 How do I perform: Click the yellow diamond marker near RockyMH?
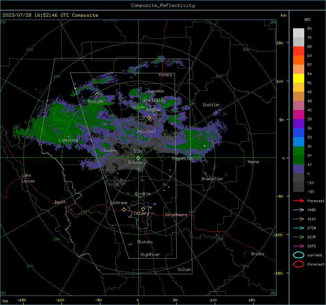click(x=97, y=95)
